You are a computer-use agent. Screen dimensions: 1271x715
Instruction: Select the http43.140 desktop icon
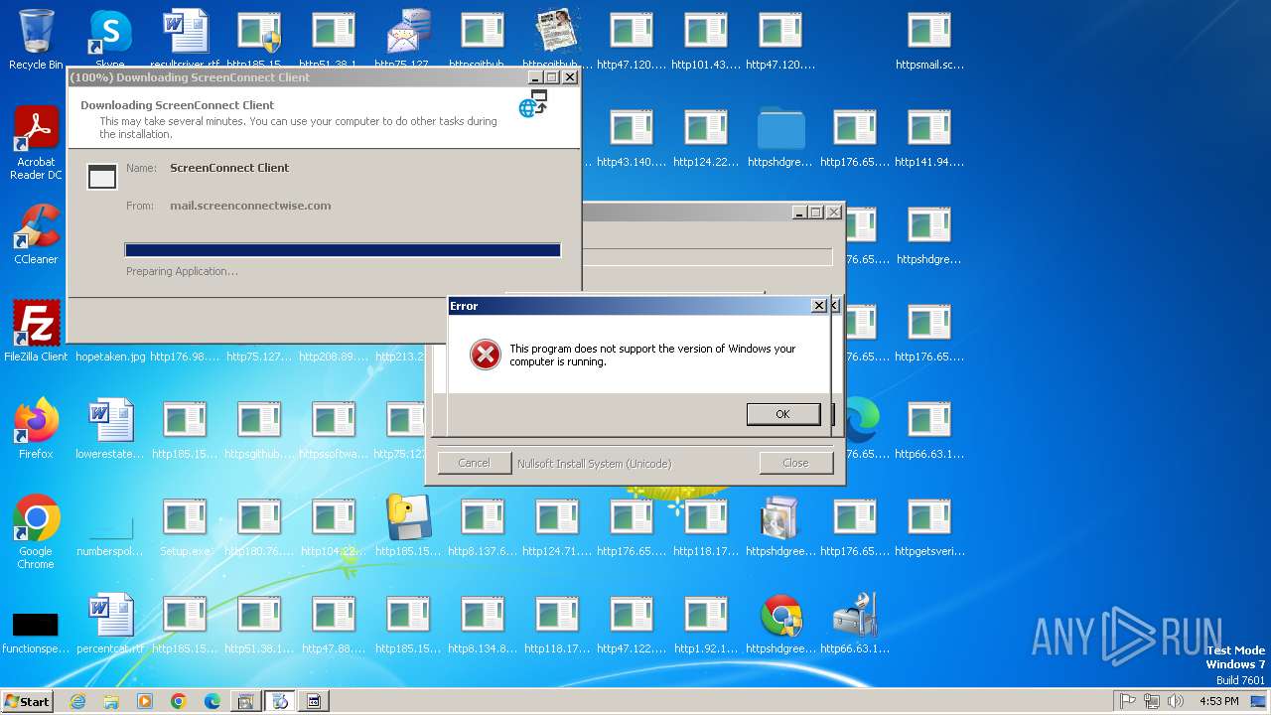632,137
